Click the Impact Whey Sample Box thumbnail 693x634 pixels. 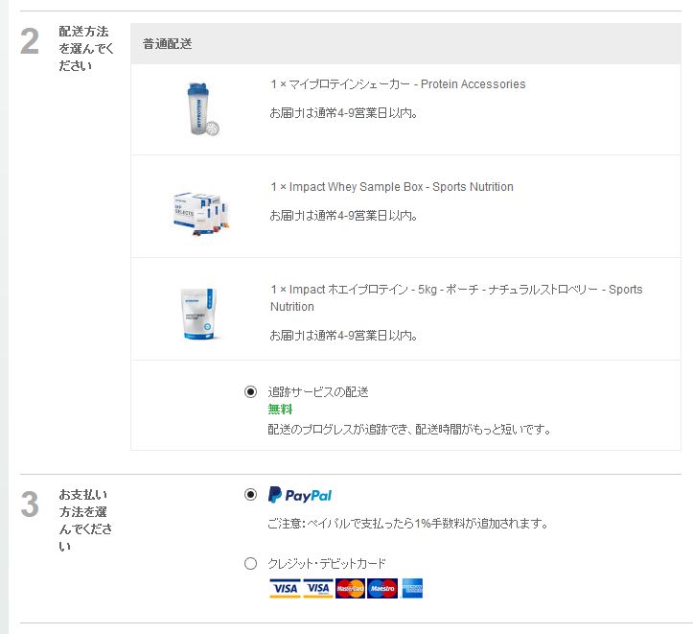pyautogui.click(x=201, y=215)
